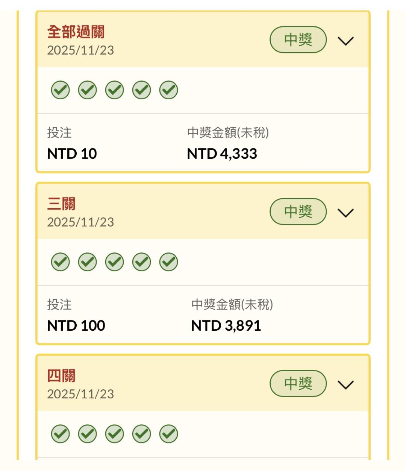The height and width of the screenshot is (471, 406).
Task: Tap the 中獎 badge on 四關 card
Action: coord(298,383)
